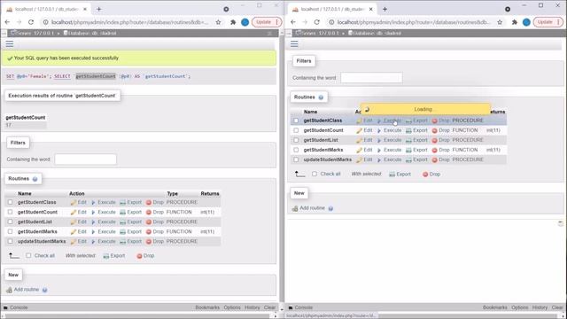This screenshot has width=567, height=319.
Task: Open hamburger menu in left window
Action: [x=10, y=44]
